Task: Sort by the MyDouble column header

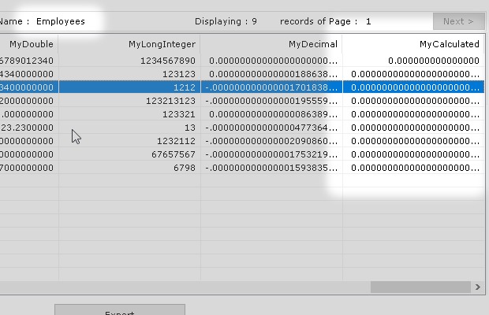Action: (32, 45)
